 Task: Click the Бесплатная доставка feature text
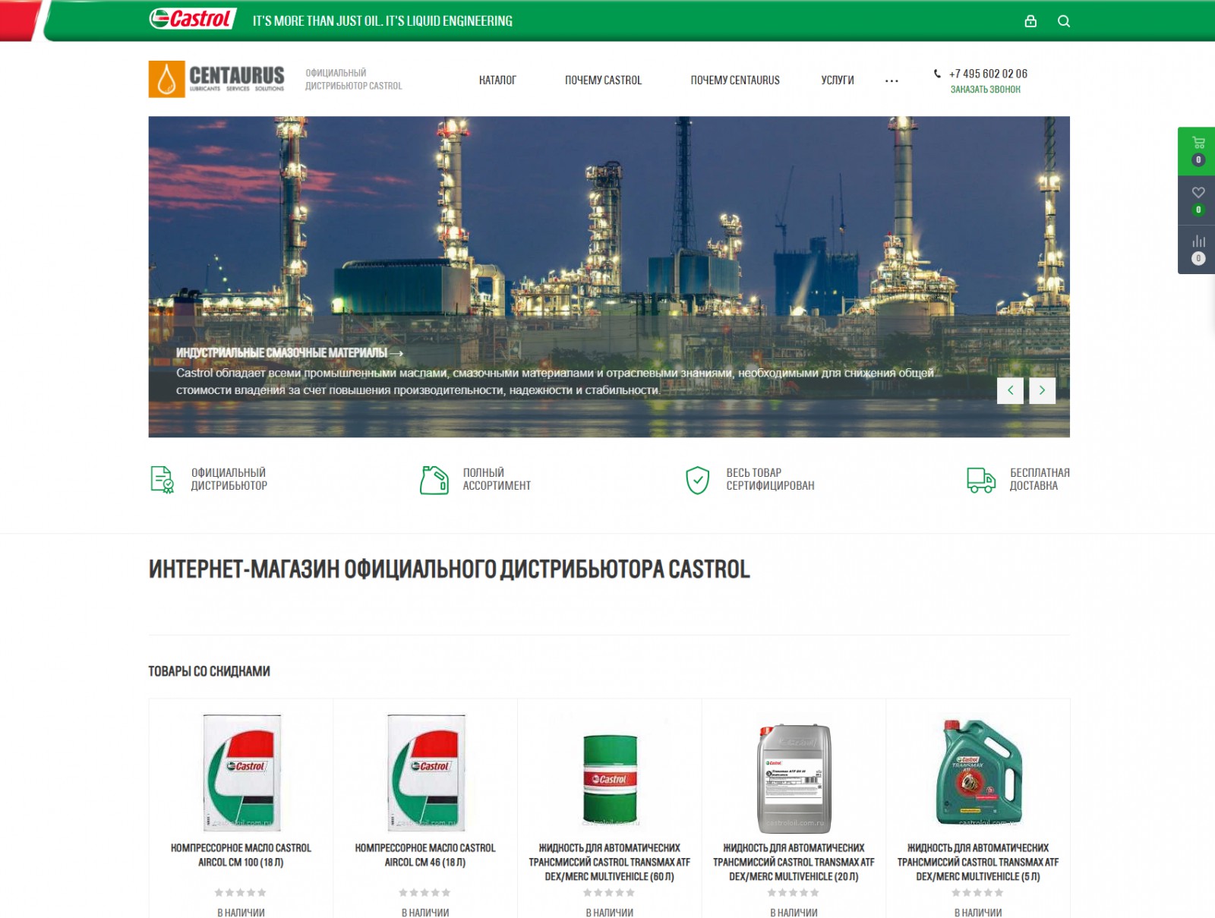[1040, 479]
